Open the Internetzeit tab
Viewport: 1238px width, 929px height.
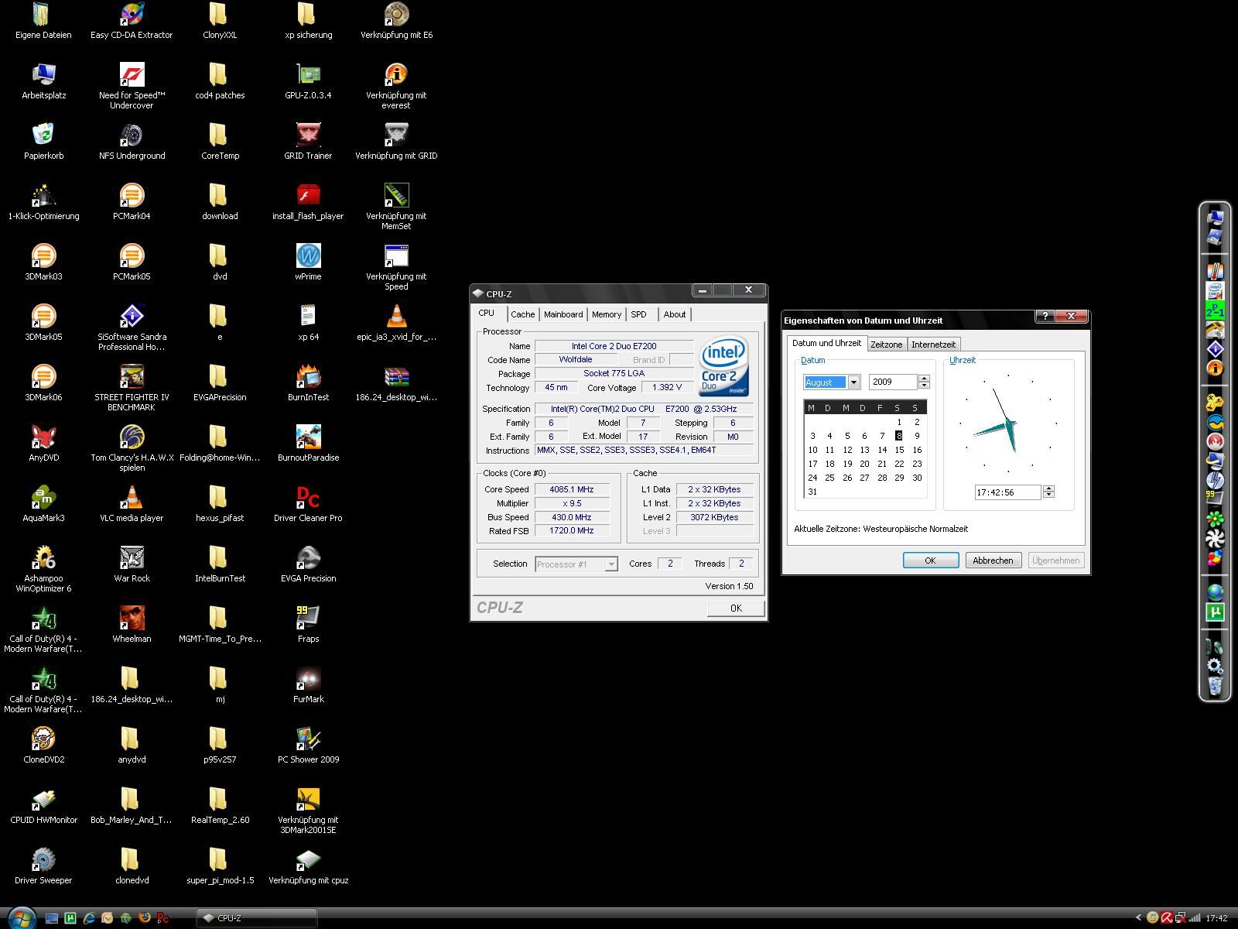tap(933, 345)
